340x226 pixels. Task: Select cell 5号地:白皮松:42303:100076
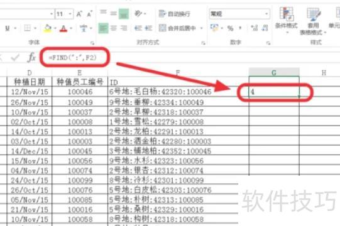point(173,190)
